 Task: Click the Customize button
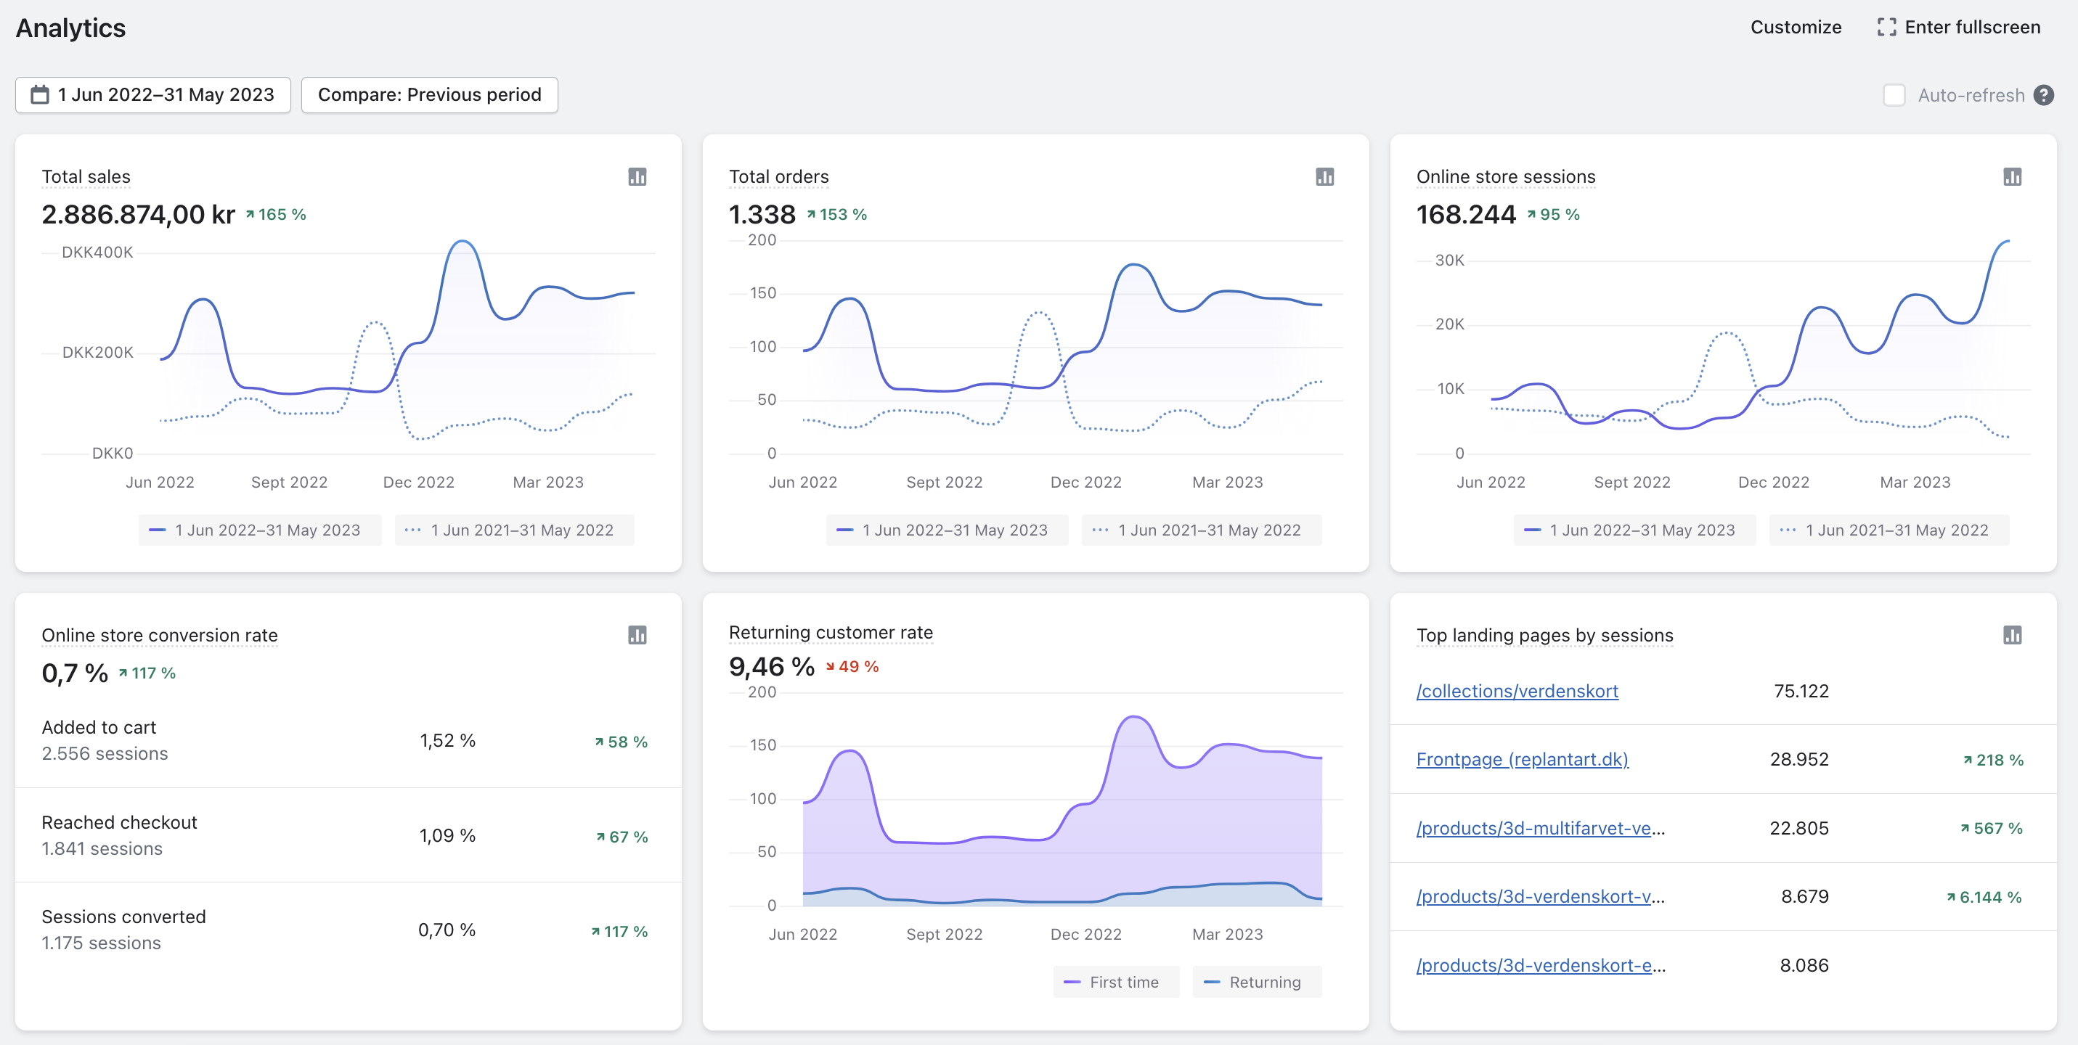click(x=1795, y=28)
